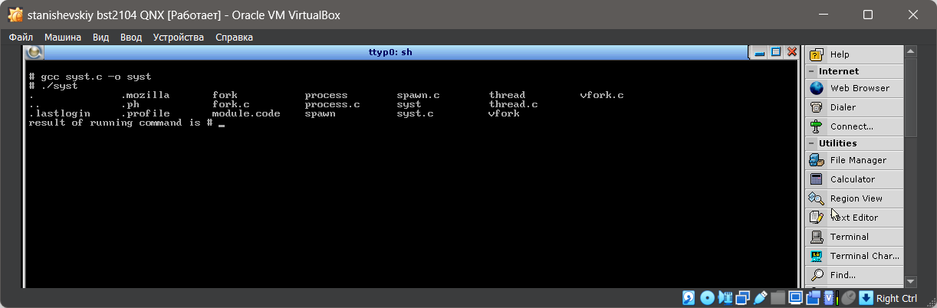Click the 'module.code' file name in listing
This screenshot has height=308, width=937.
coord(246,113)
